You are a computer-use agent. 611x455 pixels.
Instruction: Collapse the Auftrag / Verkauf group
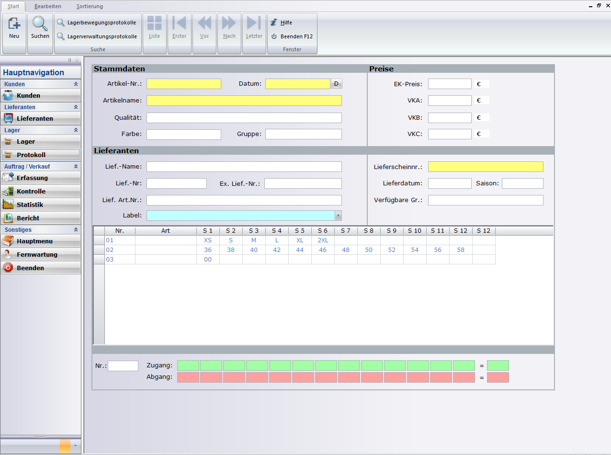75,167
